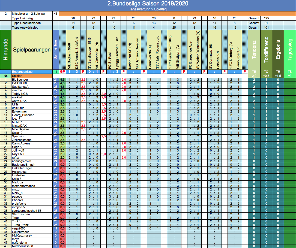This screenshot has height=248, width=296.
Task: Click player name "BigSpender"
Action: tap(20, 80)
